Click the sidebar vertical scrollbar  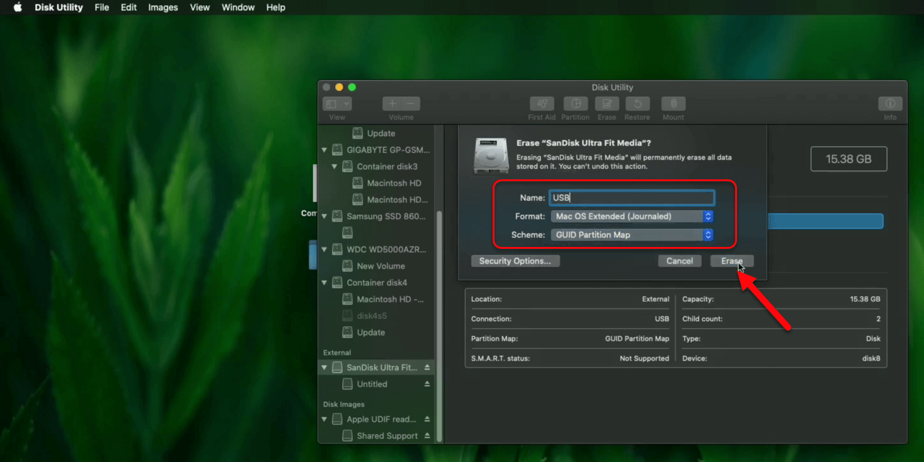click(439, 325)
